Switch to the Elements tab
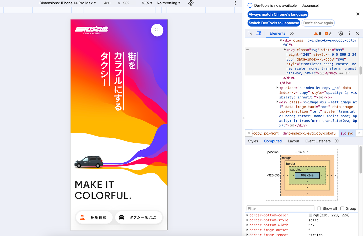 tap(278, 33)
